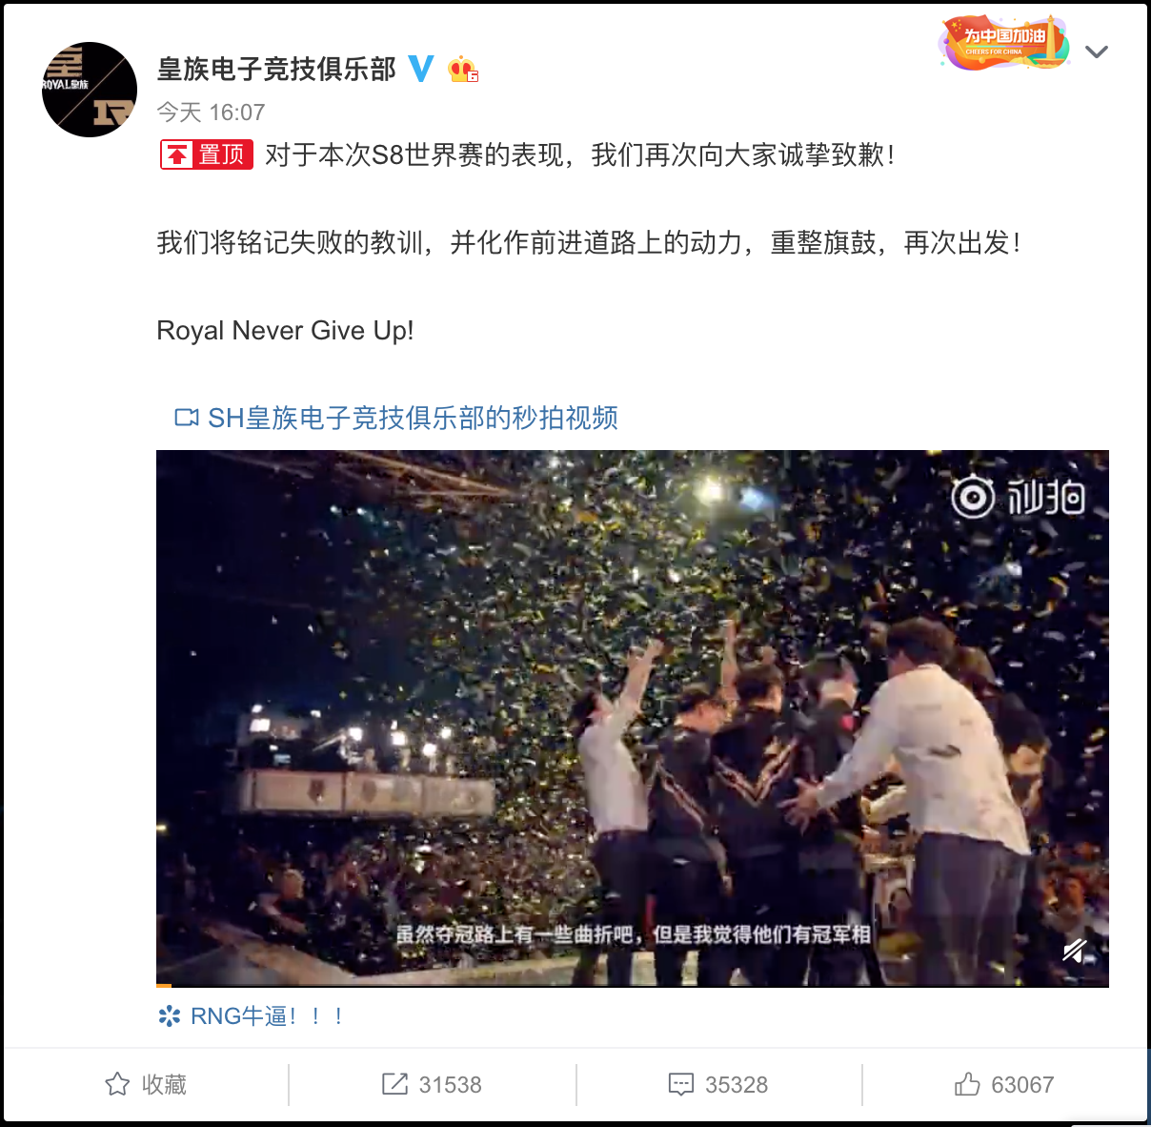Click the Royal Never Give Up! text
1151x1127 pixels.
[285, 331]
